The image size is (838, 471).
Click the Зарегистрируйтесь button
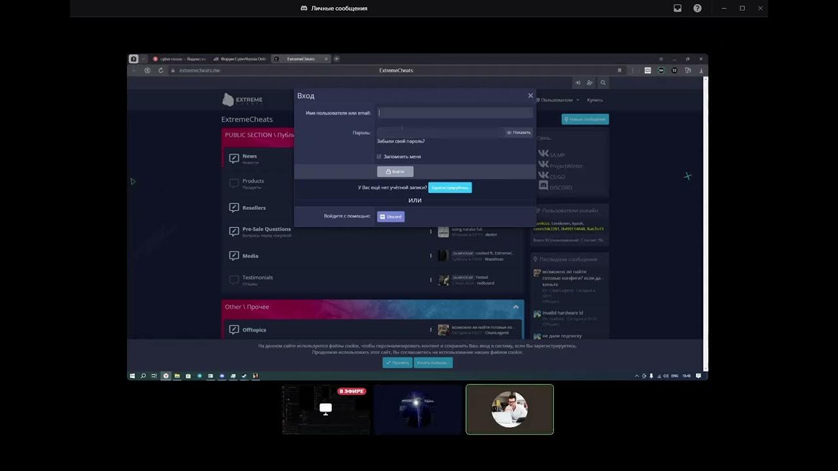450,187
